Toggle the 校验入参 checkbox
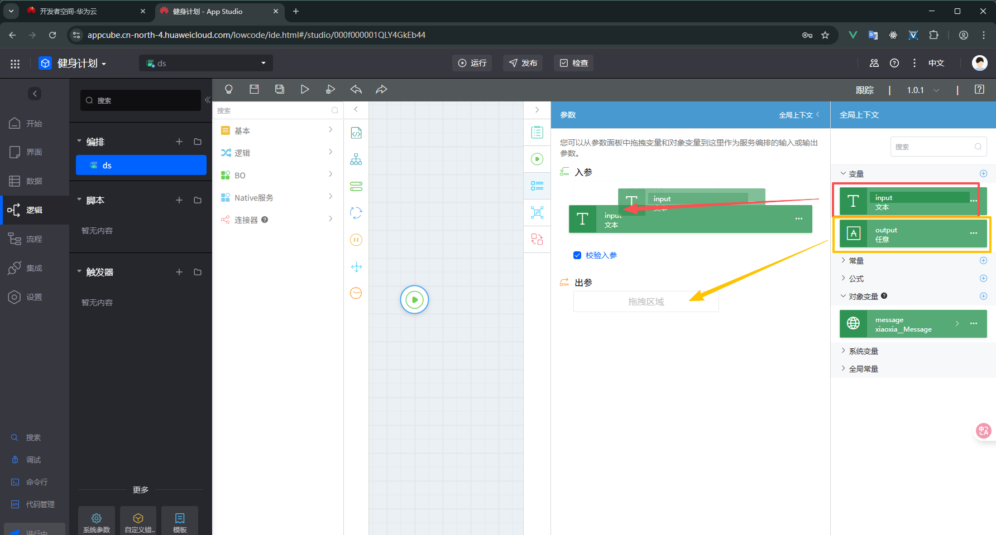The width and height of the screenshot is (996, 535). pos(577,255)
